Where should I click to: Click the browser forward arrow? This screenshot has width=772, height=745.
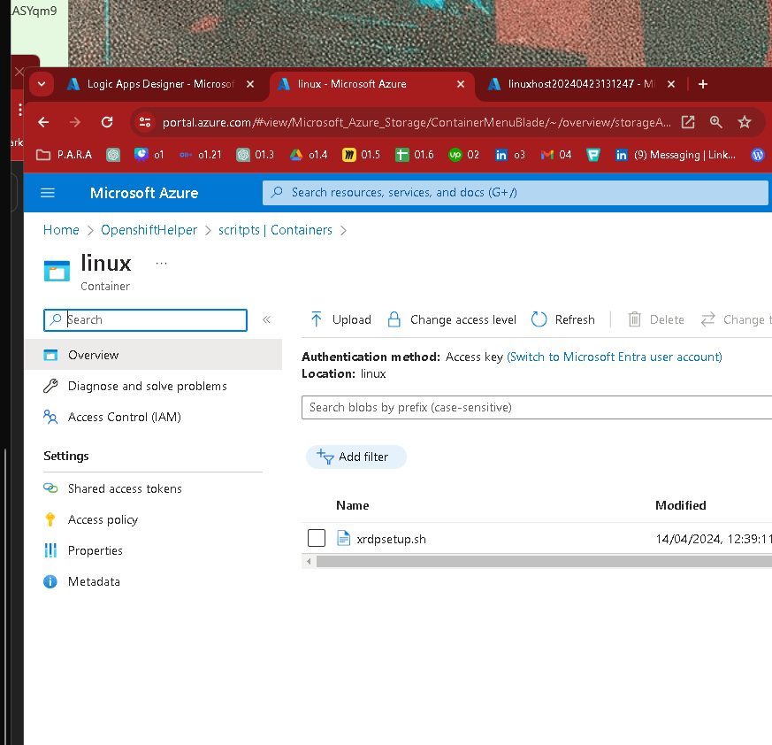pyautogui.click(x=75, y=122)
